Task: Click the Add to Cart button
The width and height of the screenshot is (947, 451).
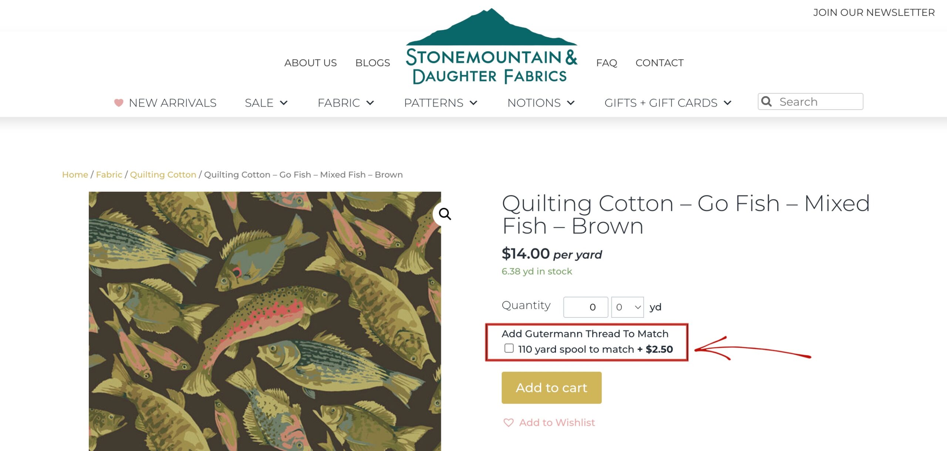Action: click(x=552, y=388)
